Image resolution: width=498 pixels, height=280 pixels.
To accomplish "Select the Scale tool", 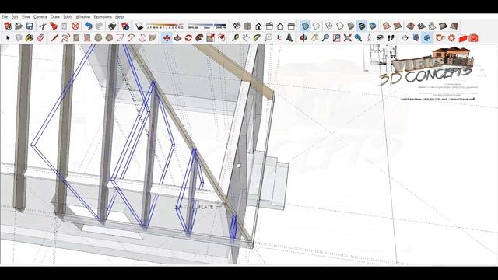I will click(210, 38).
